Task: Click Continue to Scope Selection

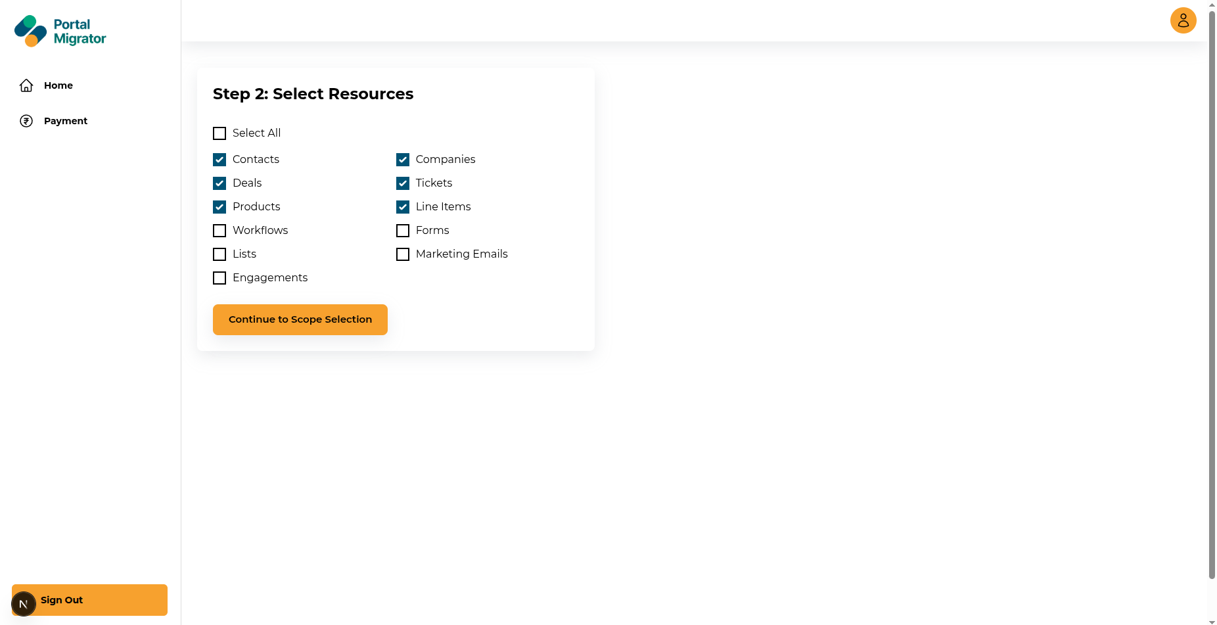Action: 300,319
